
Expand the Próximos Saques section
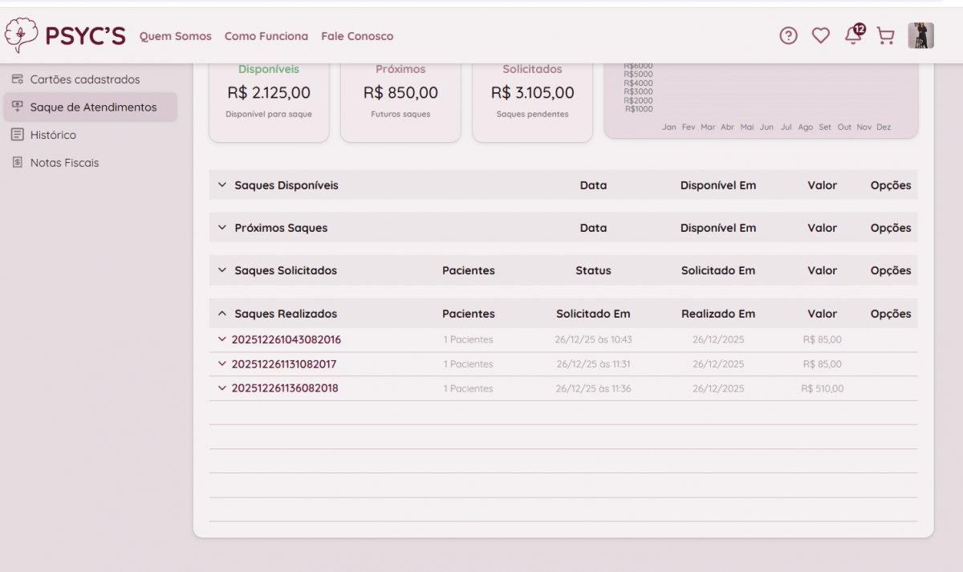[222, 228]
